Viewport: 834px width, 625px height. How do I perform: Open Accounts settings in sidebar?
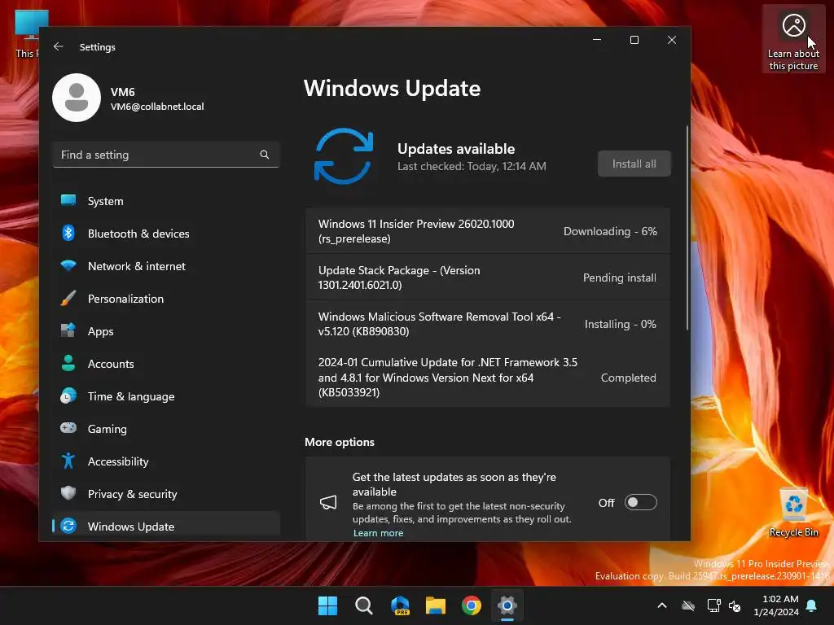coord(166,364)
